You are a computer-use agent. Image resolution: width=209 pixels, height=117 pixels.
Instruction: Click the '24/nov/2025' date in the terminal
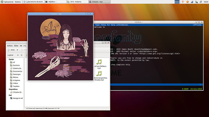tap(196, 89)
